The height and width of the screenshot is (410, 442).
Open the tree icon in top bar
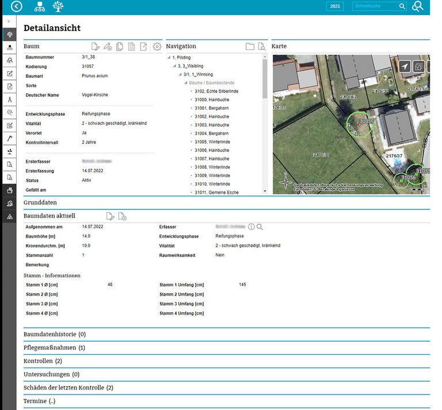pos(58,6)
